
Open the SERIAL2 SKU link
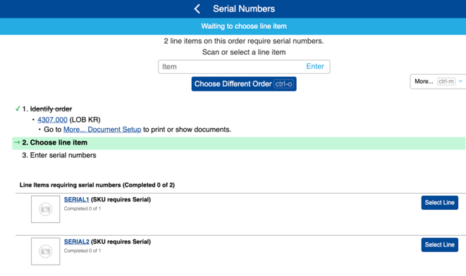pyautogui.click(x=76, y=242)
